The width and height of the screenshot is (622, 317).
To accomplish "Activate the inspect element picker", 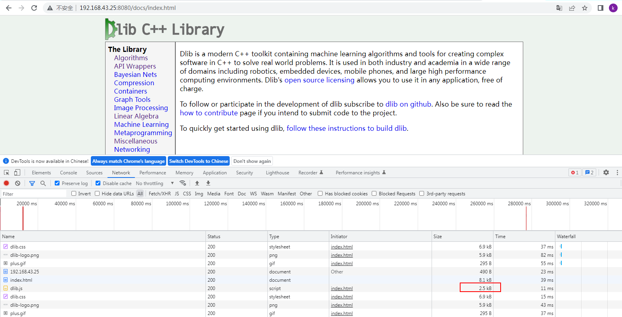I will click(x=7, y=173).
